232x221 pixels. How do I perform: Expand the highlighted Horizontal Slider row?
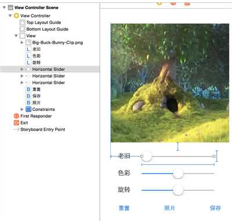(x=22, y=69)
